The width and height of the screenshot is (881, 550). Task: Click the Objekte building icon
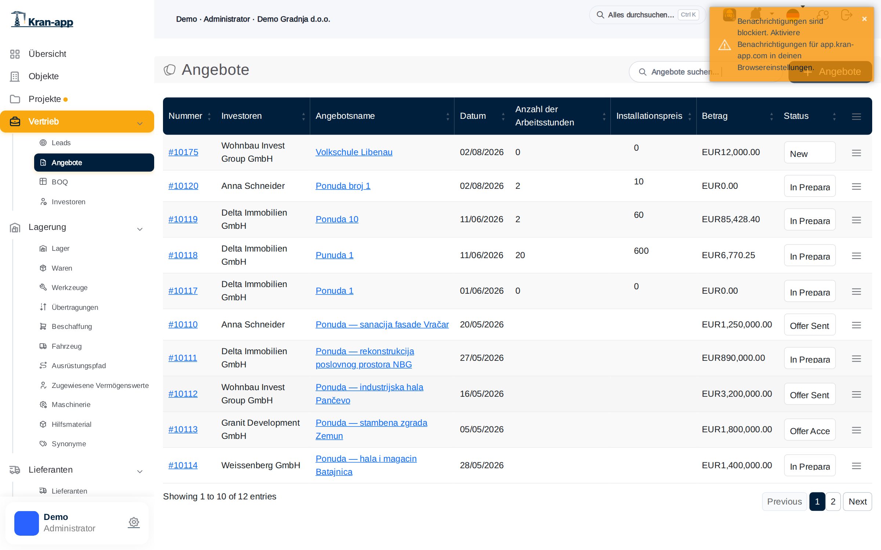[15, 76]
